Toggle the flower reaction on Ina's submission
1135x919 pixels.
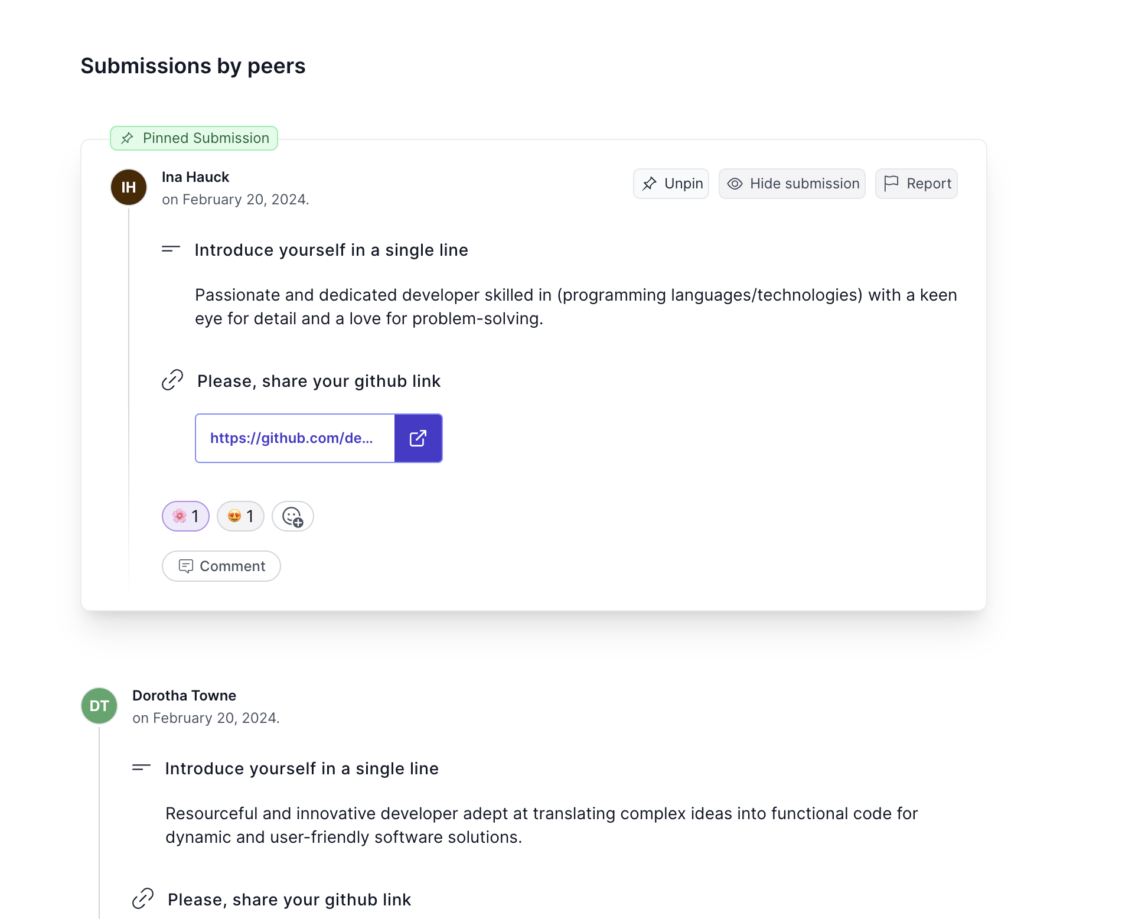[185, 517]
